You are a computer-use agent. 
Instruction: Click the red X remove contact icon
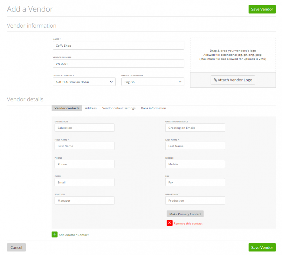point(170,223)
